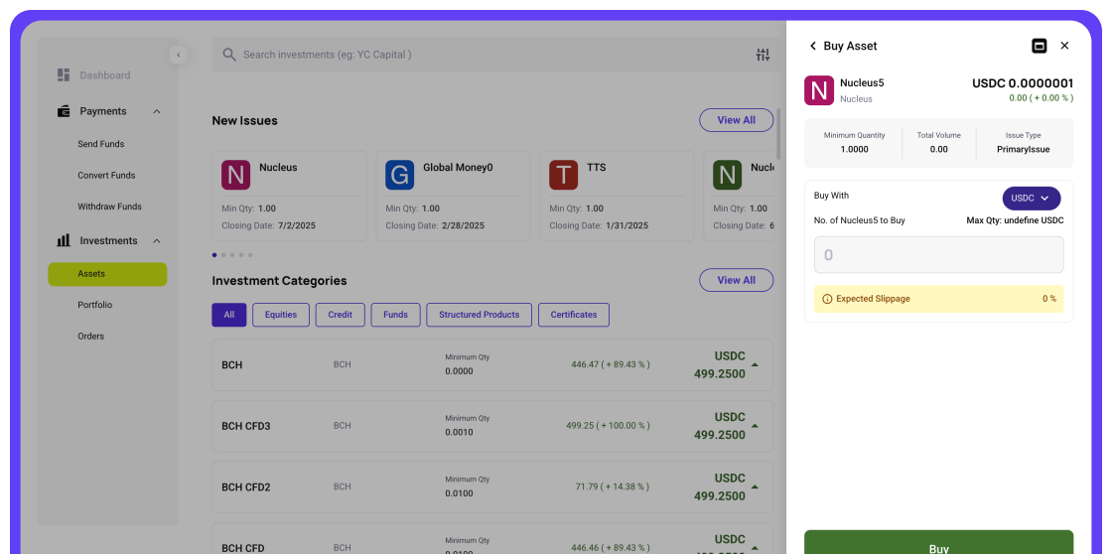Viewport: 1112px width, 554px height.
Task: Open Withdraw Funds in the sidebar
Action: 109,207
